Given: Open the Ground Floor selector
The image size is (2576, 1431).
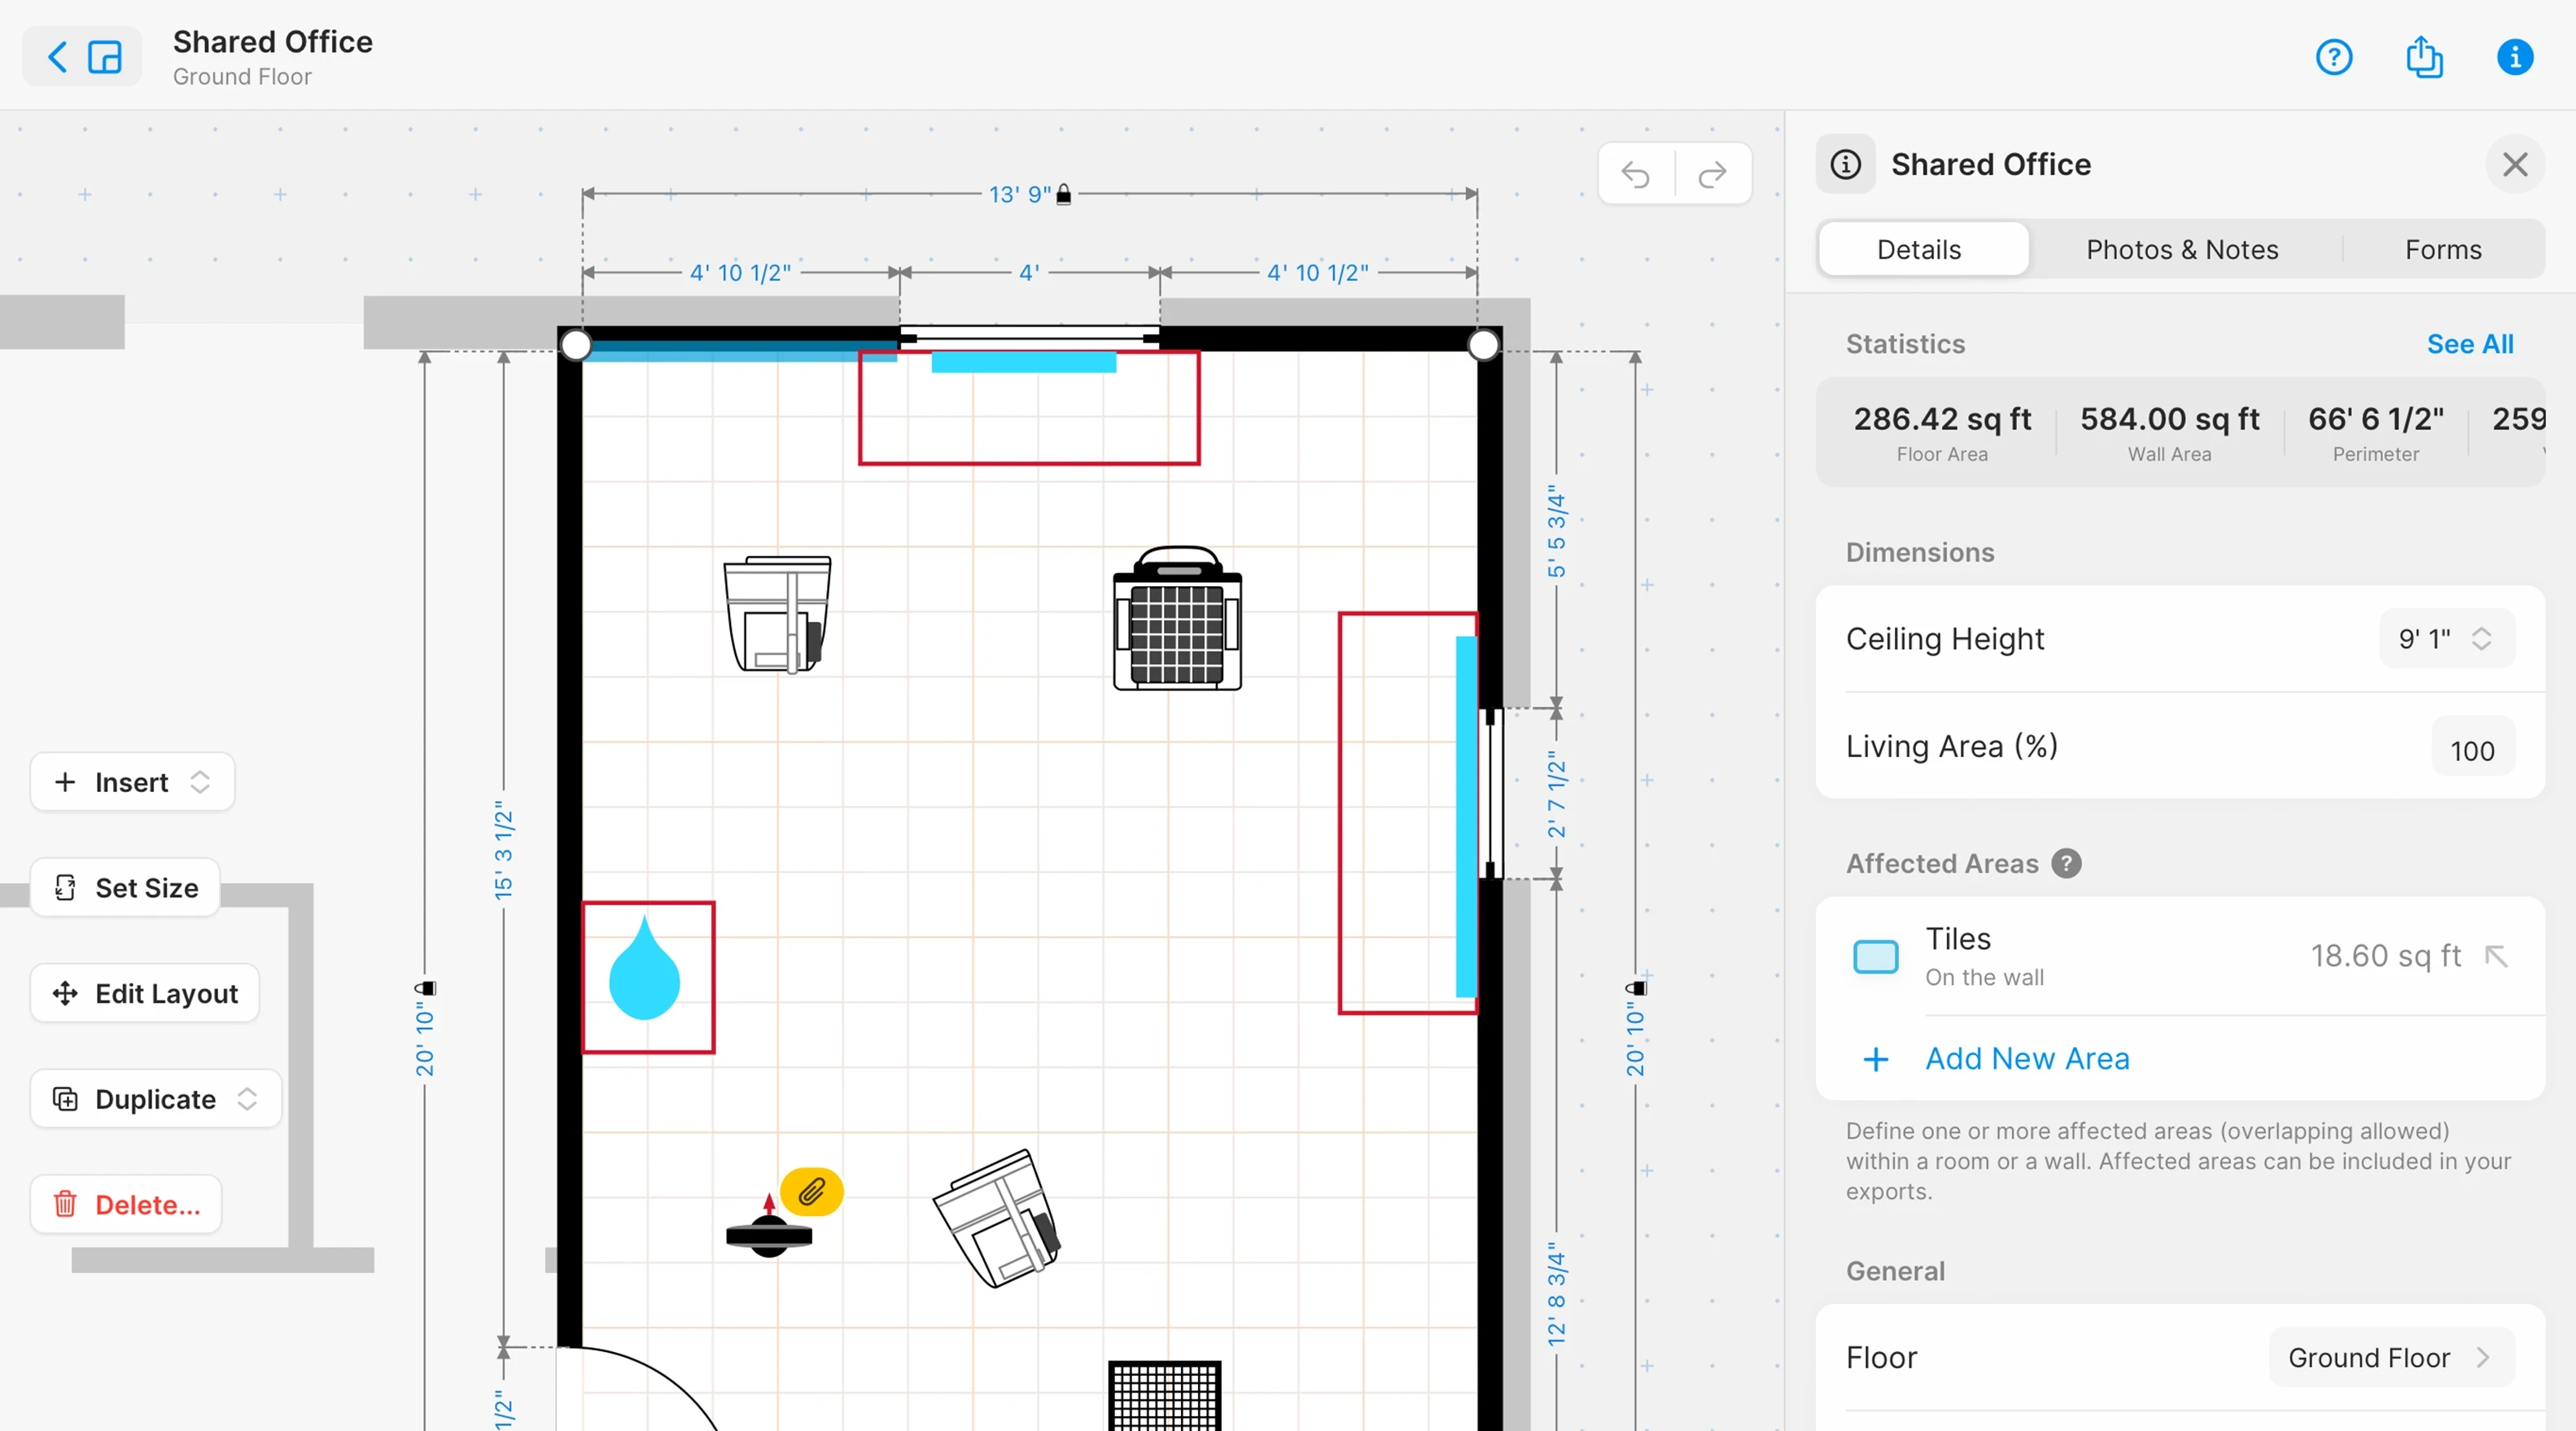Looking at the screenshot, I should tap(2390, 1357).
